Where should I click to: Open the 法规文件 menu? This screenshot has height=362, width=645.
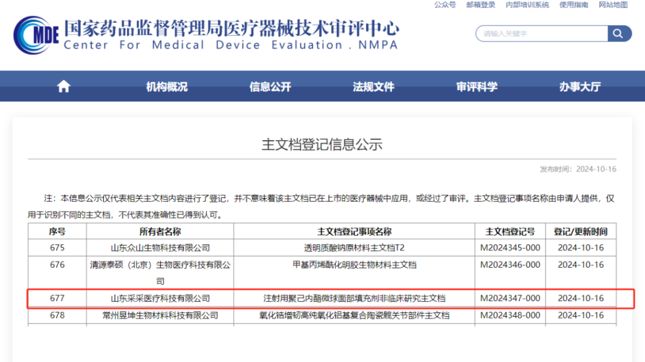(x=374, y=87)
